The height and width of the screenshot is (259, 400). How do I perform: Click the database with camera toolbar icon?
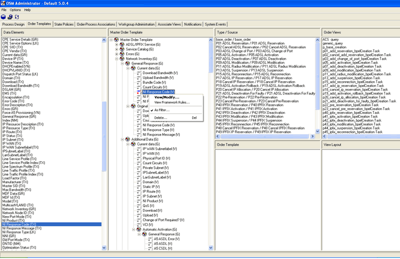(x=10, y=17)
